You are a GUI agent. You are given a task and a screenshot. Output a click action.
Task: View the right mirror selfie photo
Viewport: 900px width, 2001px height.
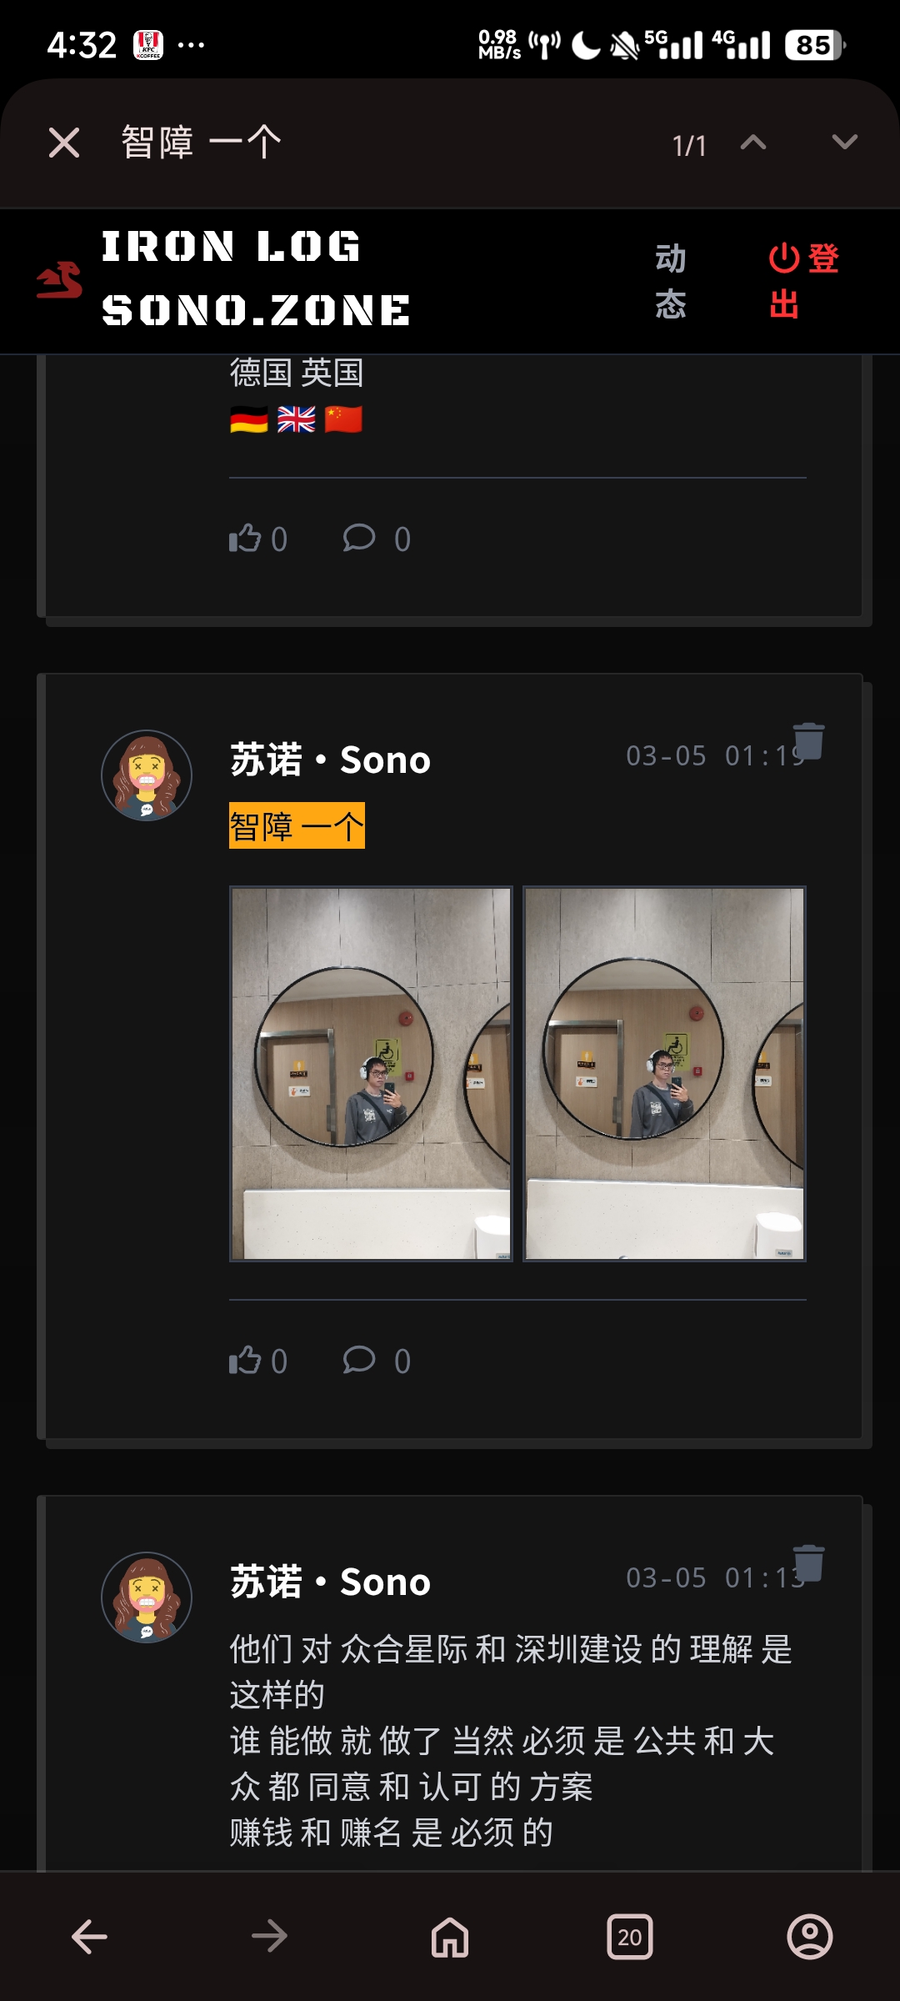tap(664, 1074)
